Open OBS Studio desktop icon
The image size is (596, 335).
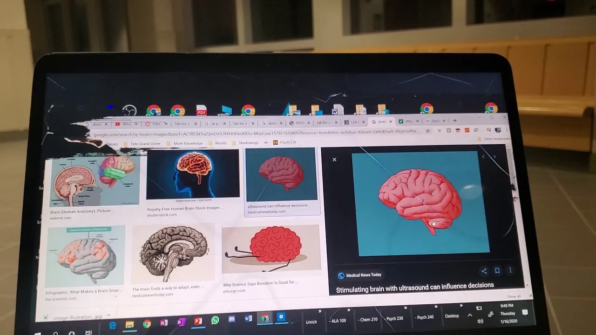click(129, 111)
